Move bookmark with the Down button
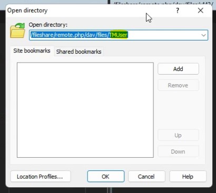The height and width of the screenshot is (193, 216). (178, 151)
